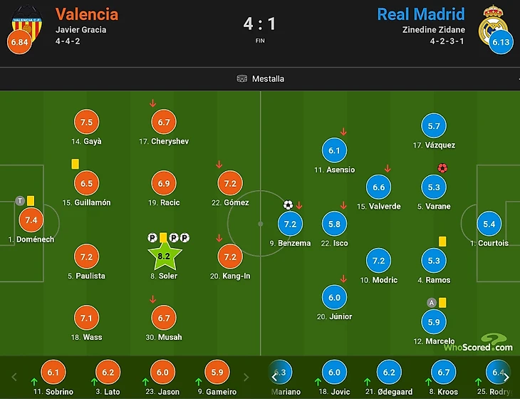Show previous Valencia substitutes with left chevron
Viewport: 520px width, 399px height.
click(x=14, y=377)
